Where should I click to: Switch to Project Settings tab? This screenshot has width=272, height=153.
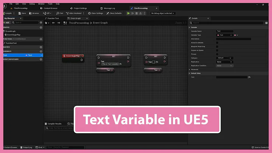point(79,8)
